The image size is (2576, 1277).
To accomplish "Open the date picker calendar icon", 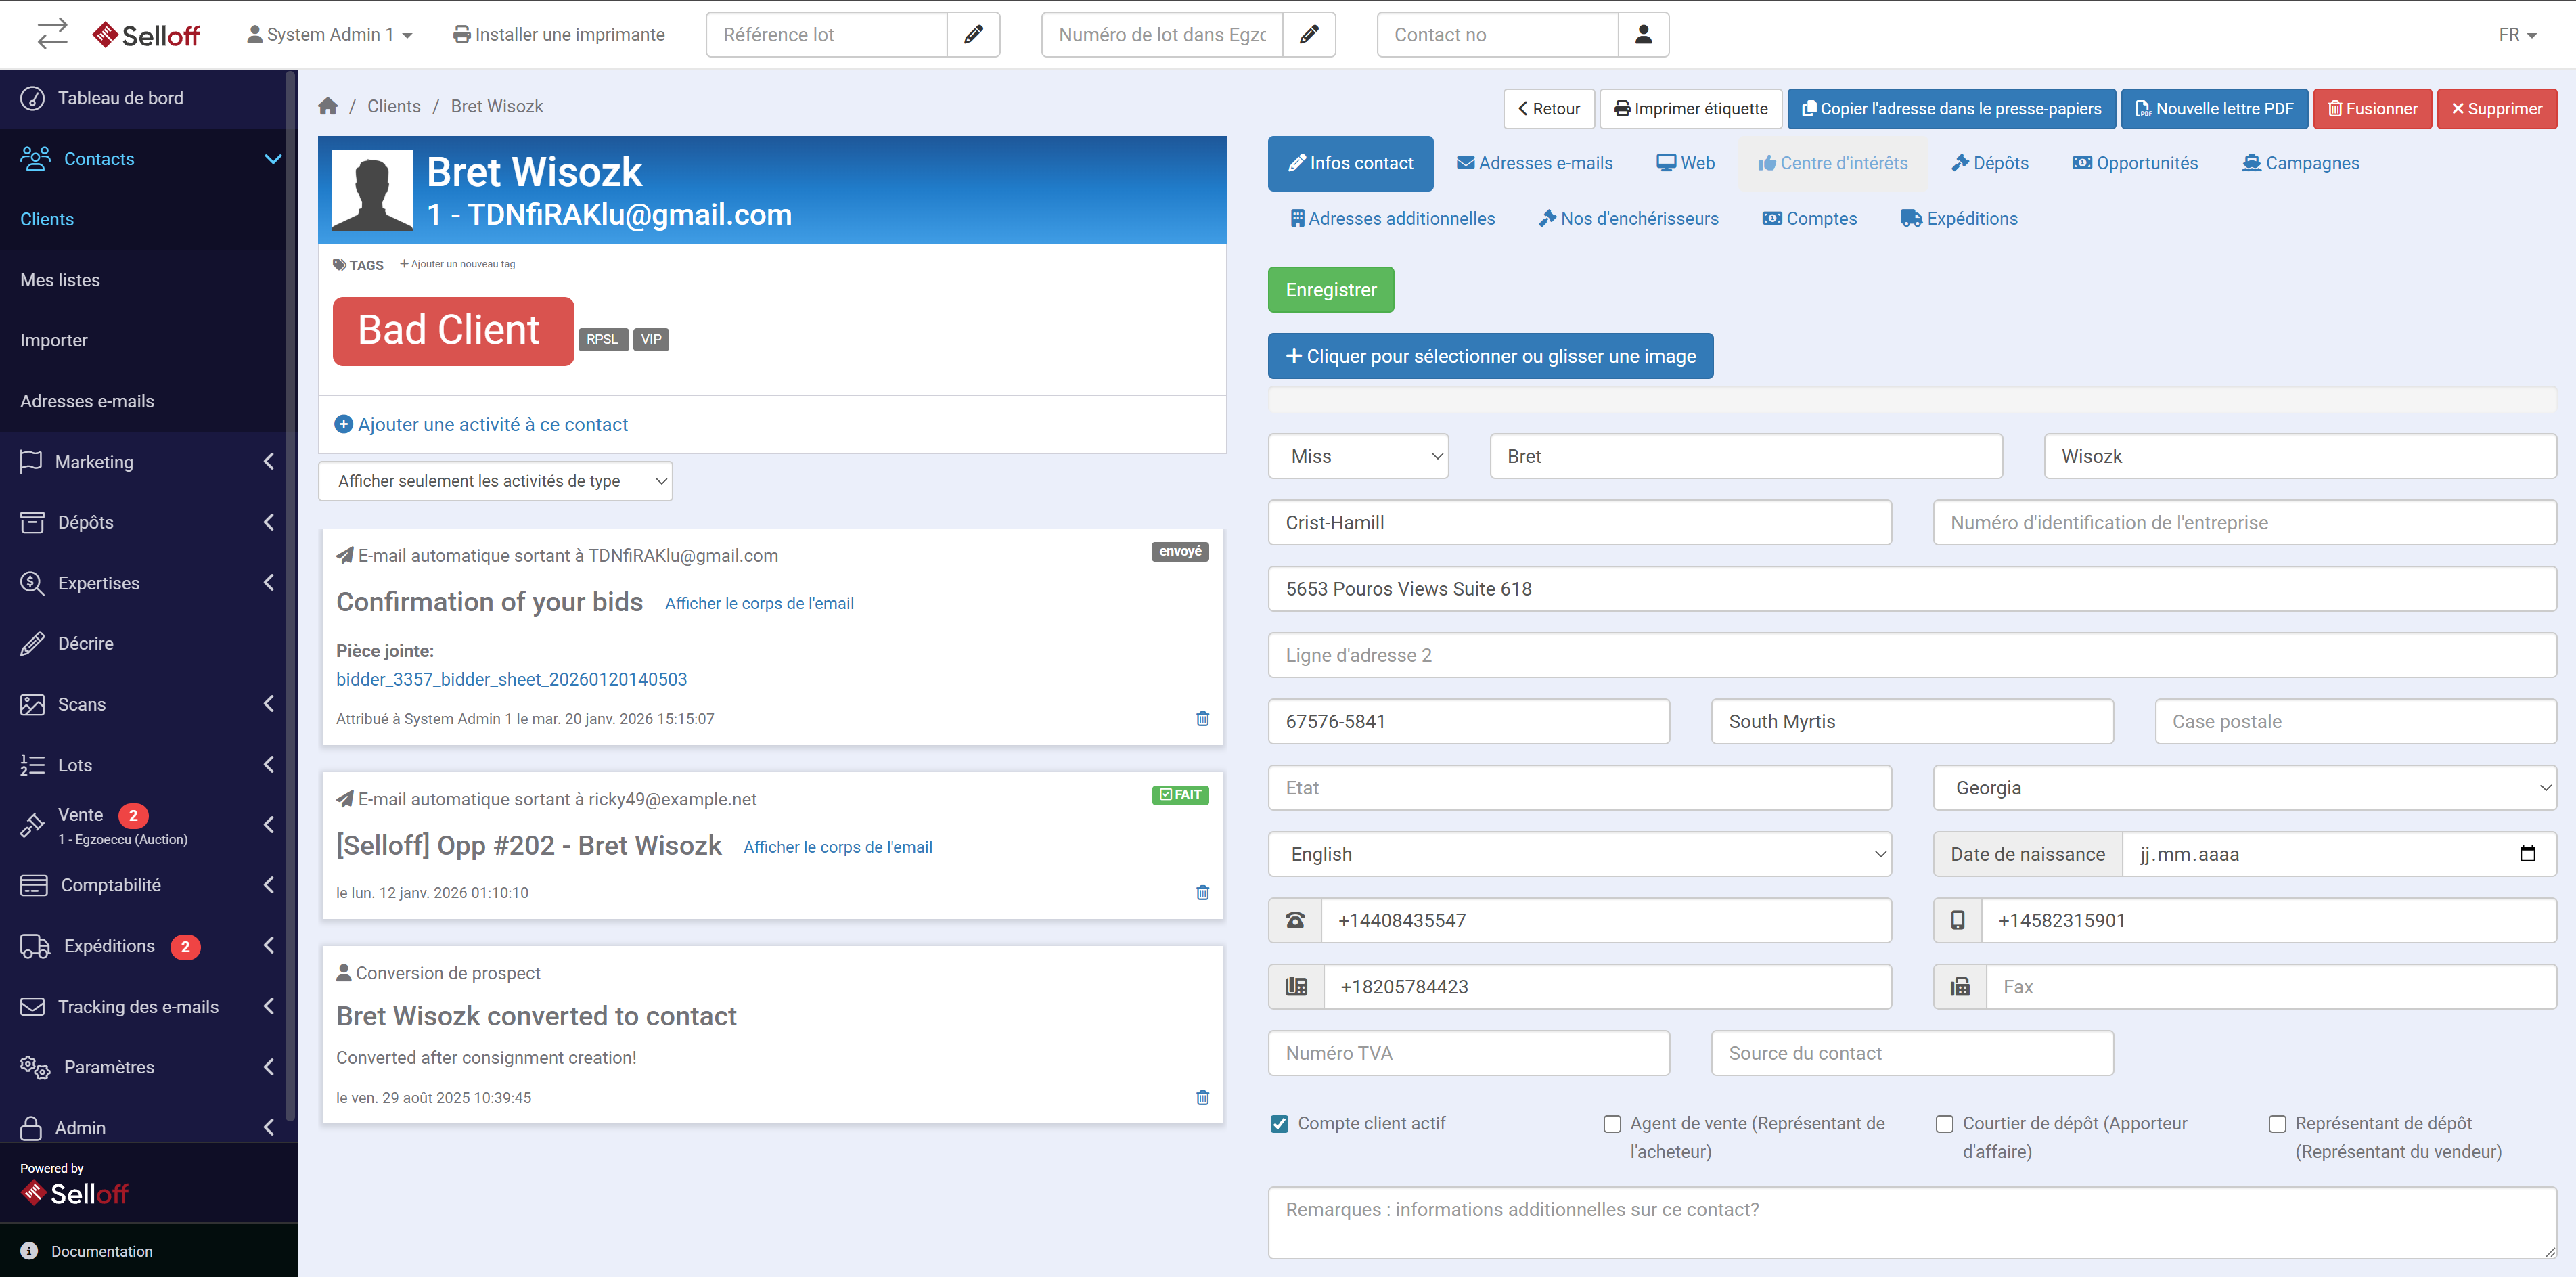I will point(2527,854).
